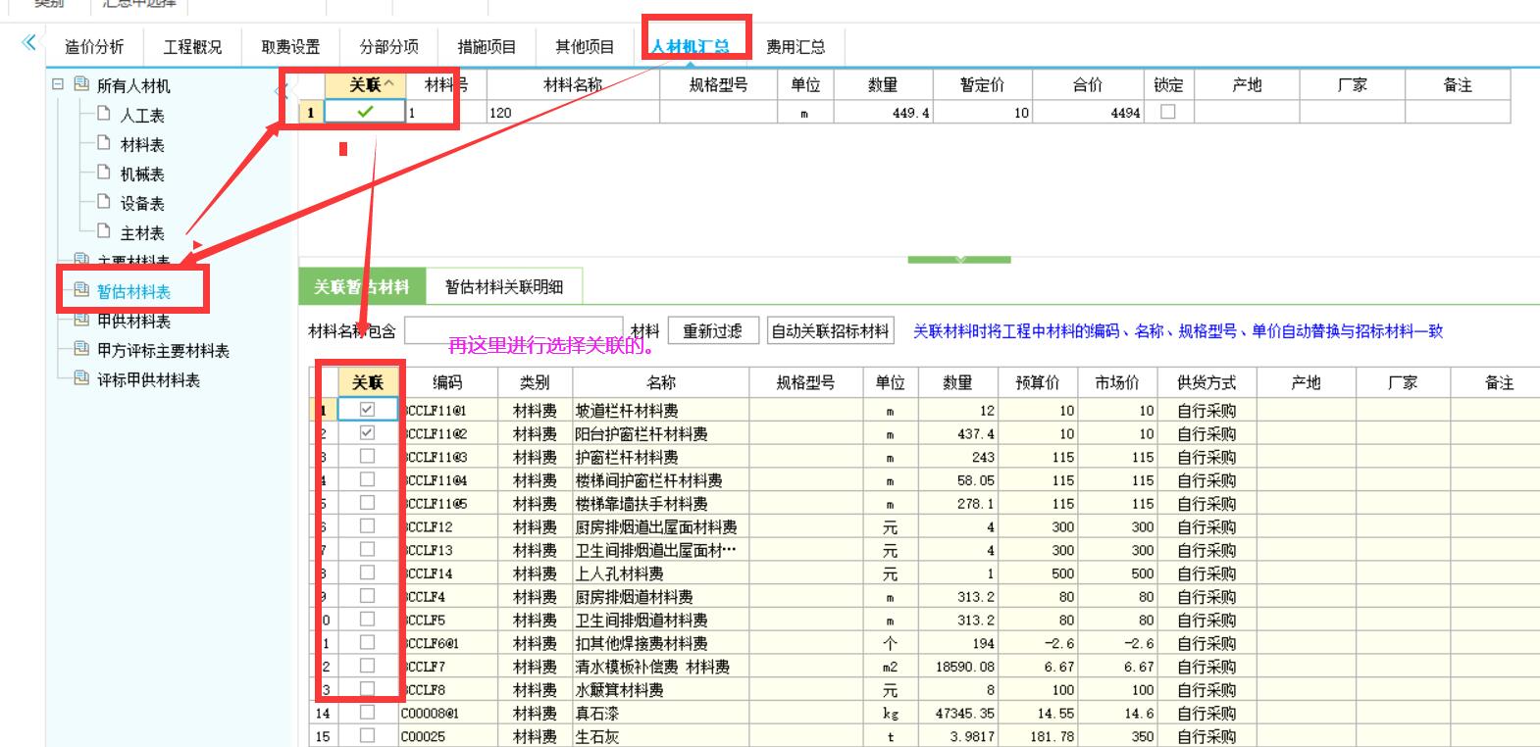The width and height of the screenshot is (1540, 747).
Task: Click the 供货方式 cell for 真石漆
Action: coord(1207,714)
